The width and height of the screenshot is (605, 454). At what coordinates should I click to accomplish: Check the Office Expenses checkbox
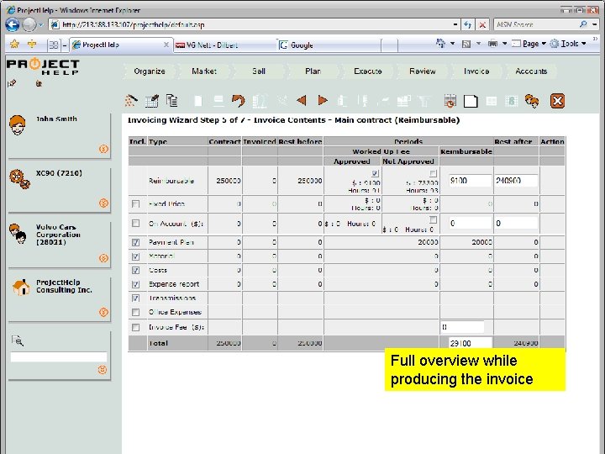(x=135, y=312)
